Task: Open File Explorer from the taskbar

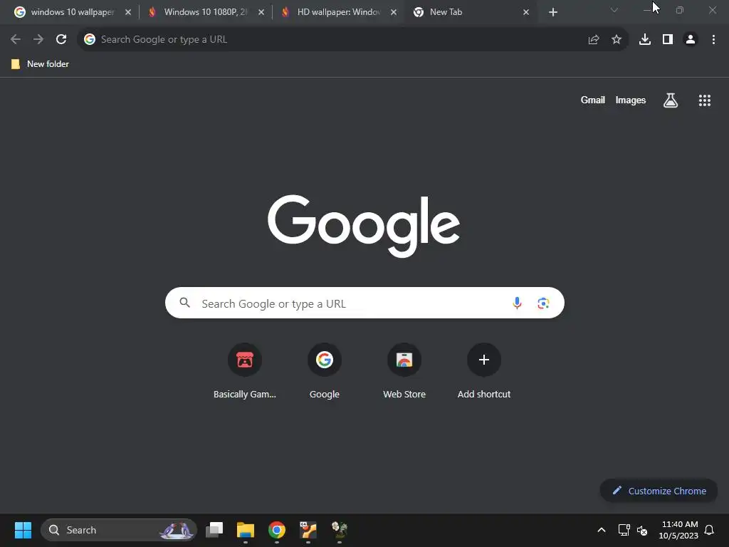Action: click(246, 530)
